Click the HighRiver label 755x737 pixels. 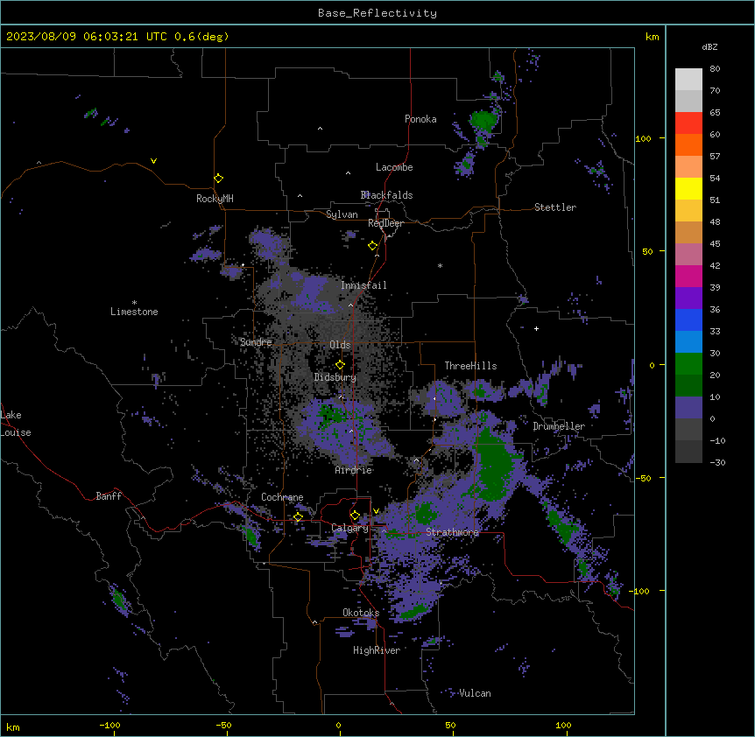377,650
